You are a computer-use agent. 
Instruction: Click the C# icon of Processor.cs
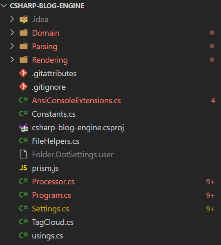pyautogui.click(x=23, y=181)
